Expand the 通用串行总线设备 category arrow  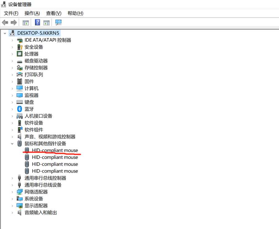[x=12, y=185]
